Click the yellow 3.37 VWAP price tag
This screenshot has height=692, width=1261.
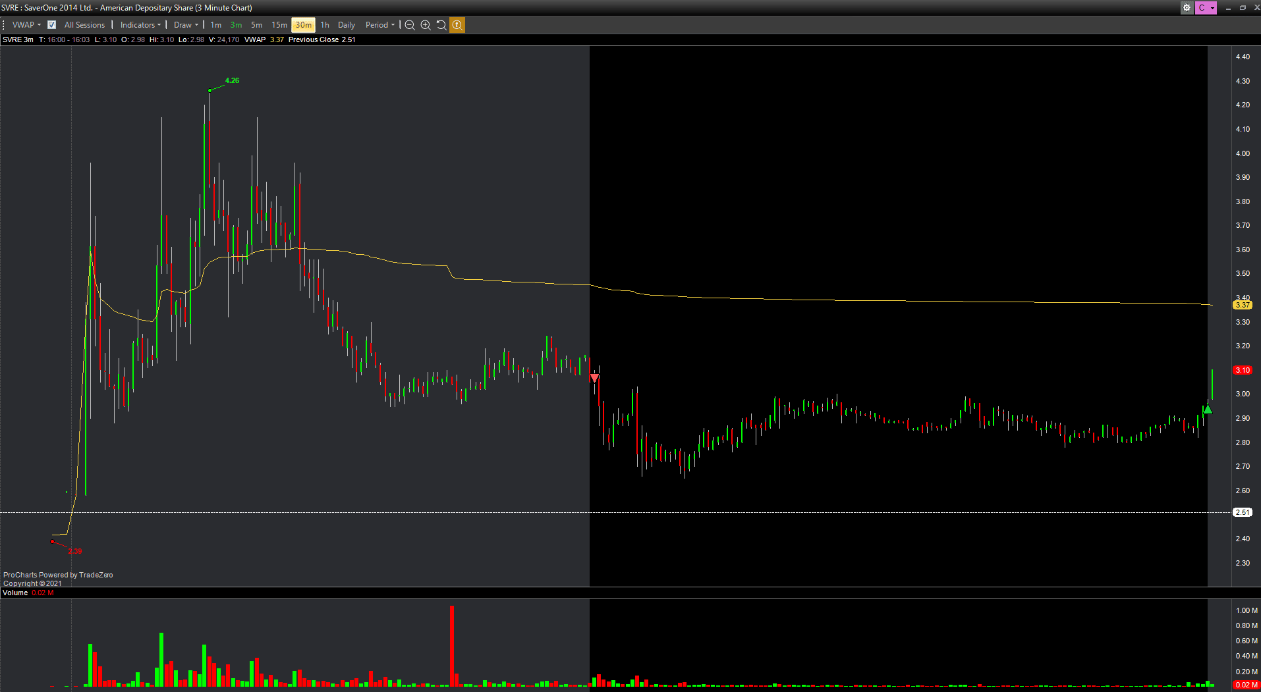1243,305
